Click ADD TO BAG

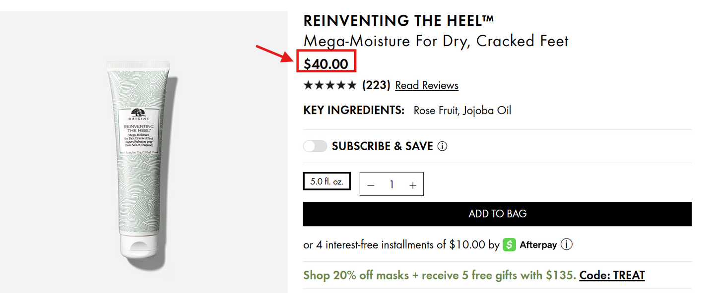tap(497, 214)
